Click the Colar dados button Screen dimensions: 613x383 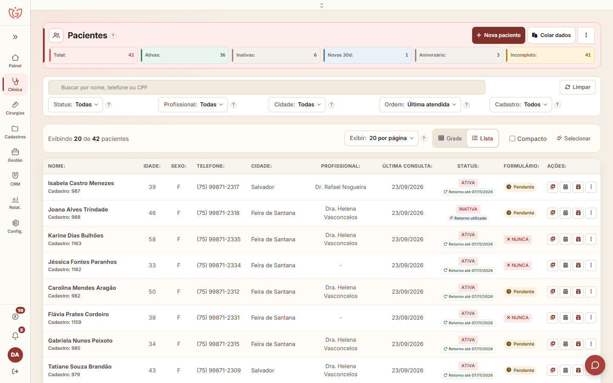pyautogui.click(x=551, y=35)
